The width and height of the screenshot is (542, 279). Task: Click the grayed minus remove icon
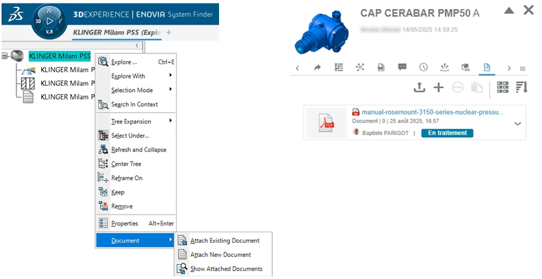click(458, 87)
